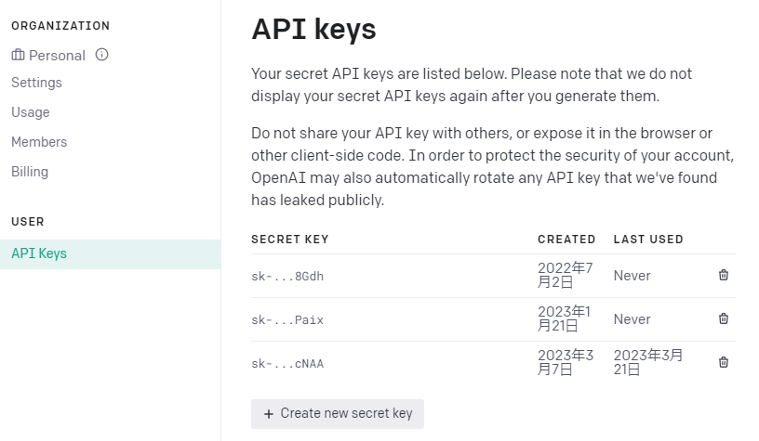Click the 2023年3月21日 last used date
This screenshot has height=441, width=759.
[648, 362]
